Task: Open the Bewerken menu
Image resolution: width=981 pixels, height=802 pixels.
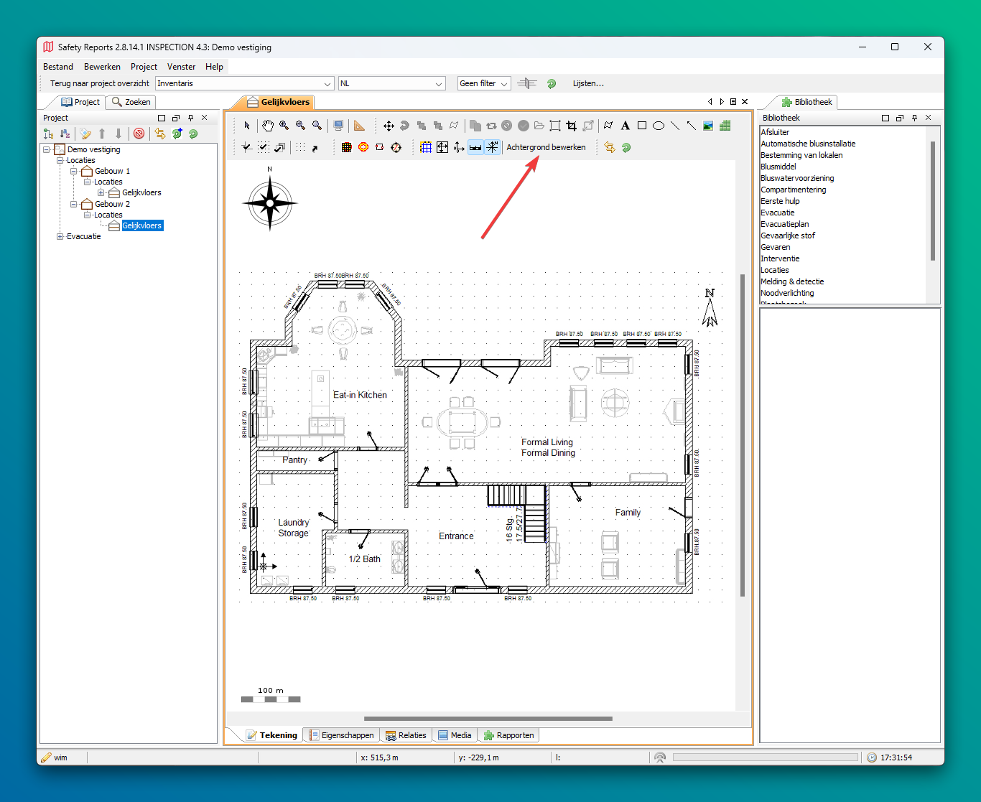Action: [x=102, y=67]
